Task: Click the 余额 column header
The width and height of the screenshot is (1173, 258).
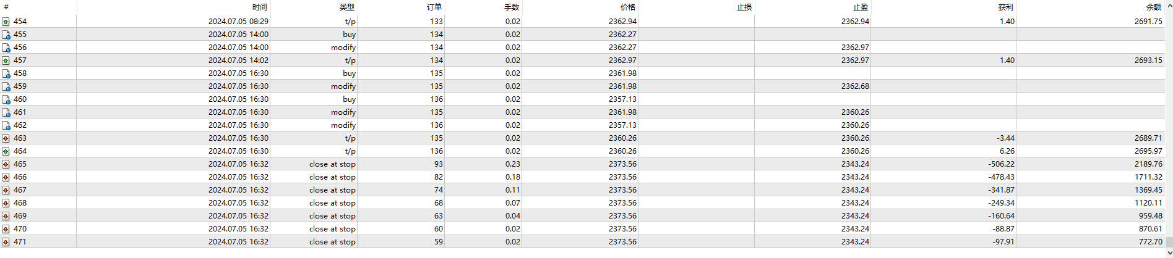Action: (1153, 7)
